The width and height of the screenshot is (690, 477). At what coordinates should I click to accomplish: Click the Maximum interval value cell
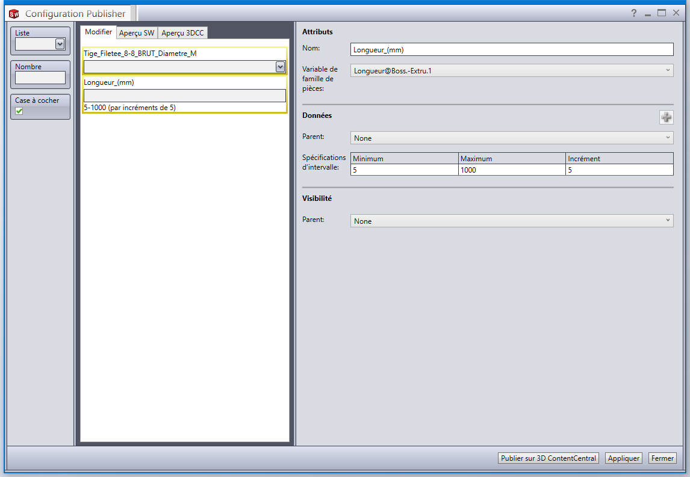click(x=511, y=170)
